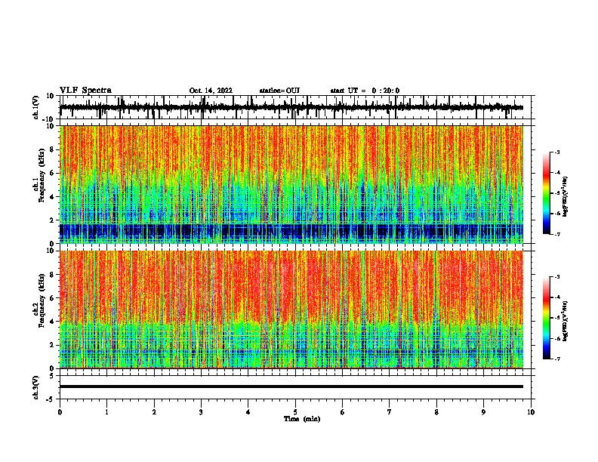Screen dimensions: 598x462
Task: Click the "ch.3(V)" y-axis label
Action: coord(36,387)
